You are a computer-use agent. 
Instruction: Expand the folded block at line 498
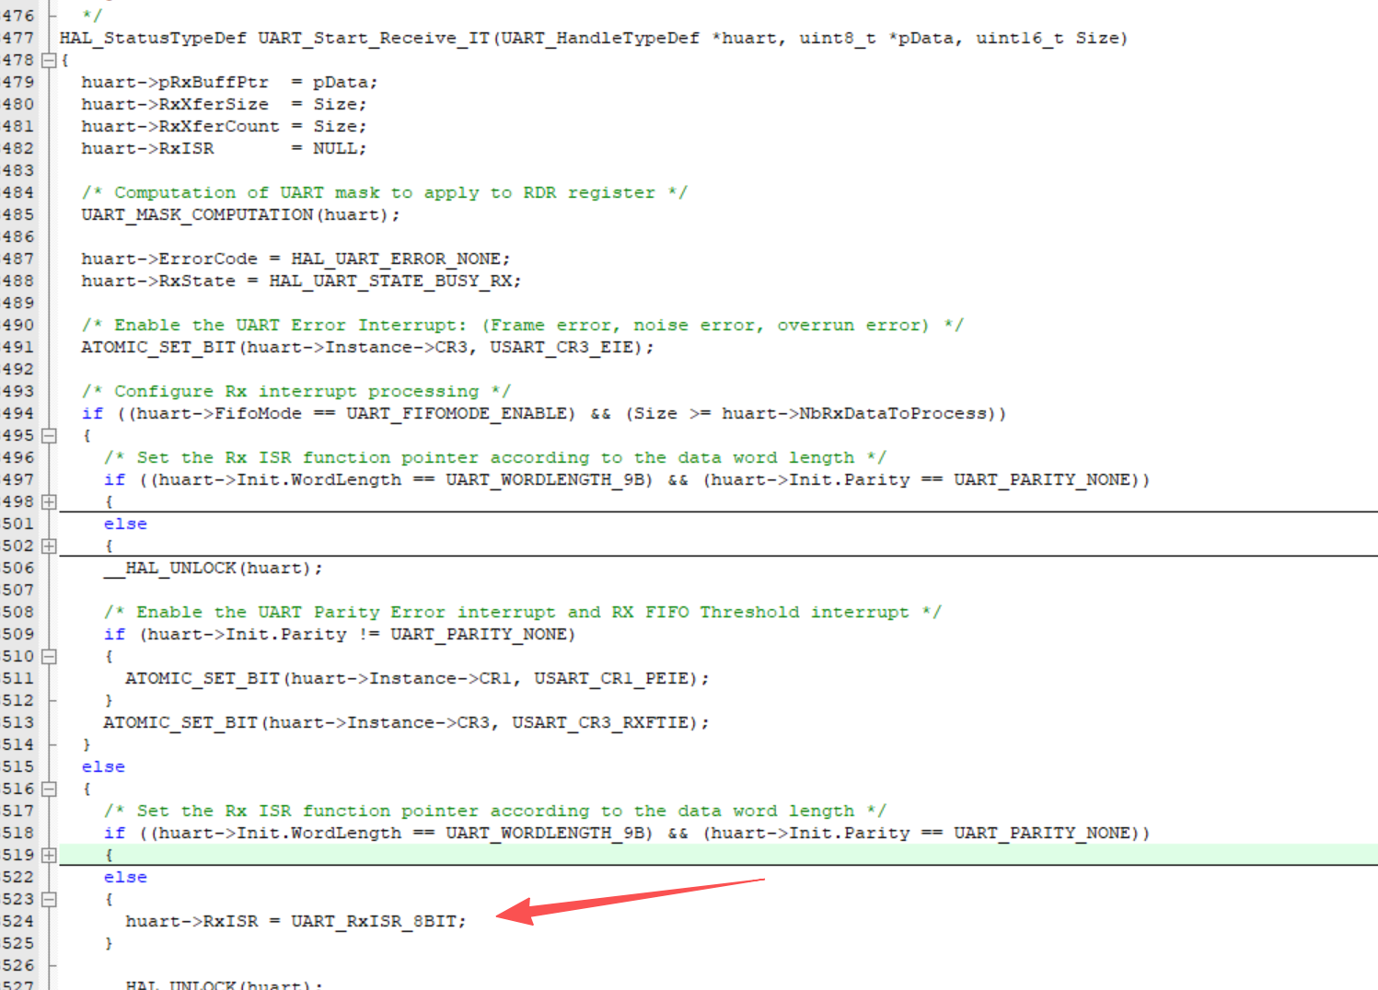pos(49,501)
